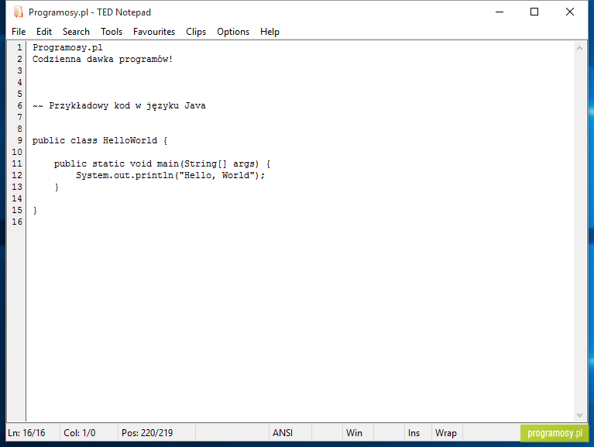This screenshot has width=594, height=447.
Task: Click the closing brace on line 15
Action: 35,210
